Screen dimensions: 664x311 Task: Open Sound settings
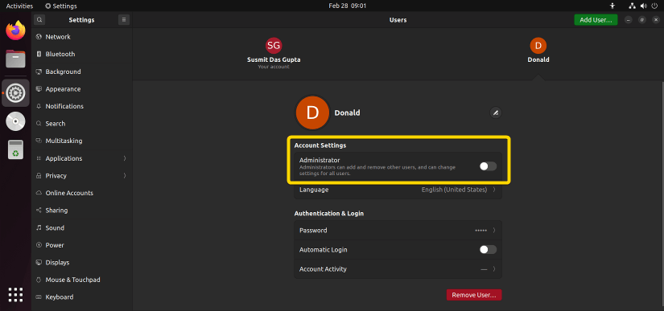tap(82, 227)
